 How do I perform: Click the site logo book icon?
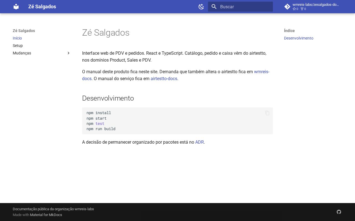(16, 7)
